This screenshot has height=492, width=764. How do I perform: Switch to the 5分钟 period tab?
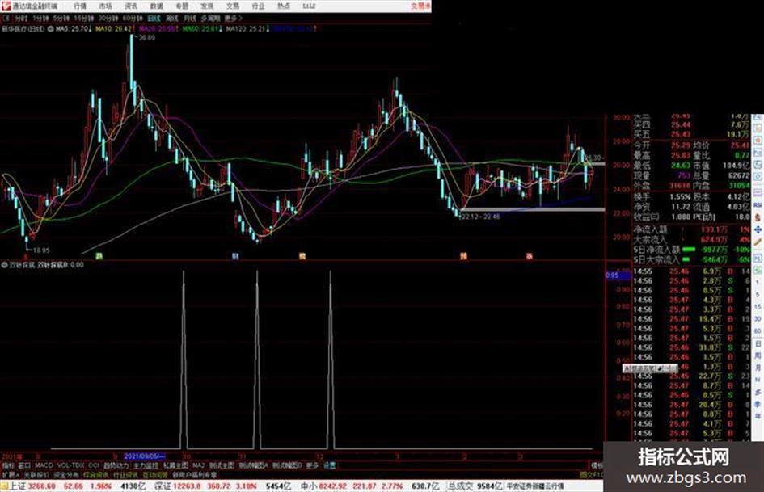pos(62,18)
